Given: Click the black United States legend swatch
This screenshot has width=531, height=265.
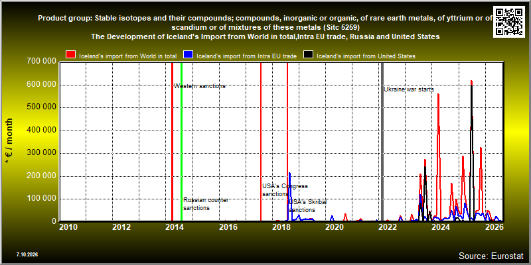Looking at the screenshot, I should pos(308,55).
